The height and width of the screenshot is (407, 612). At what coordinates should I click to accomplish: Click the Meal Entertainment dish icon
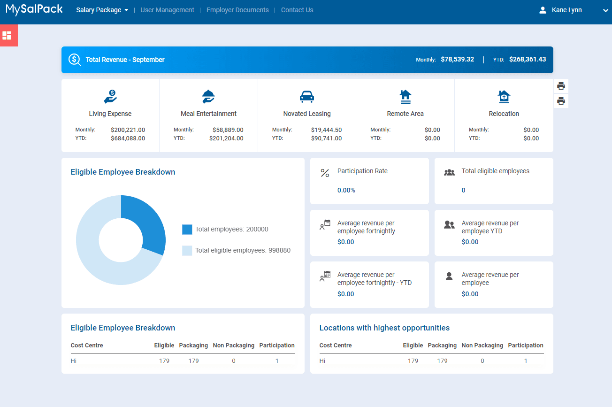pyautogui.click(x=208, y=97)
